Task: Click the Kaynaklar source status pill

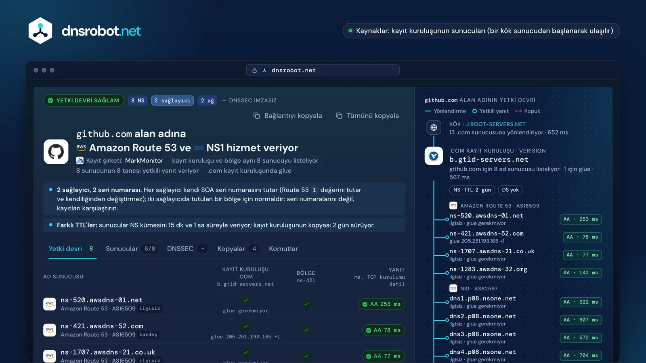Action: pyautogui.click(x=481, y=31)
